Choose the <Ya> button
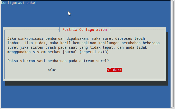 click(52, 70)
